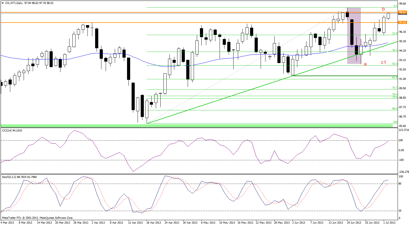Click the 28 May 2013 date label
The width and height of the screenshot is (409, 225).
pos(281,222)
